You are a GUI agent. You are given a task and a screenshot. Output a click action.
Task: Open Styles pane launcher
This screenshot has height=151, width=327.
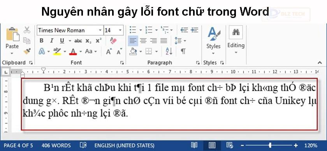click(222, 63)
